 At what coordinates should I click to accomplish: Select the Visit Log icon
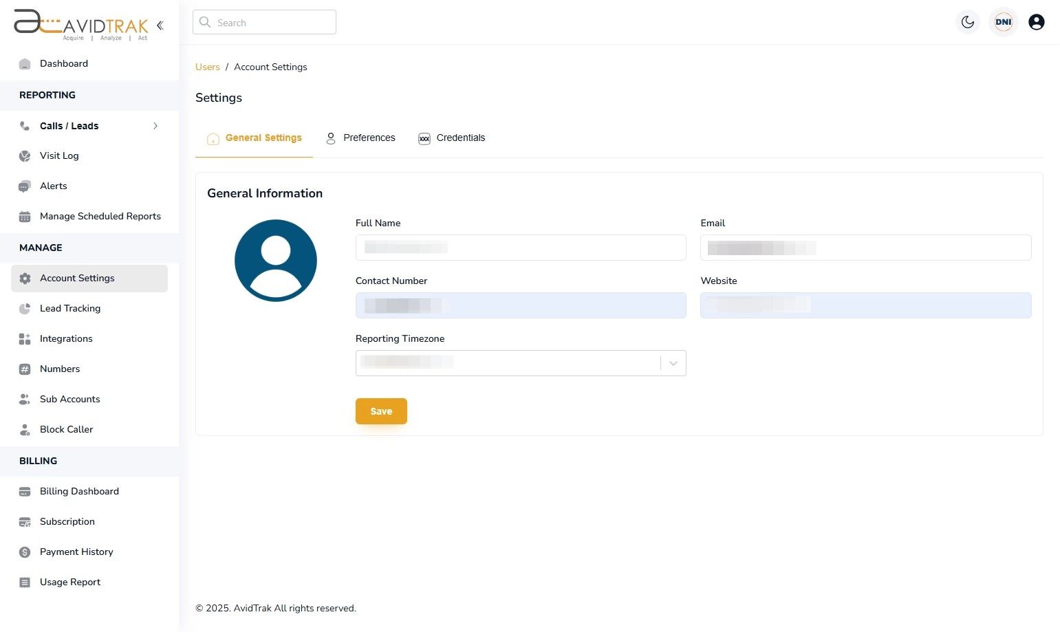pyautogui.click(x=25, y=155)
